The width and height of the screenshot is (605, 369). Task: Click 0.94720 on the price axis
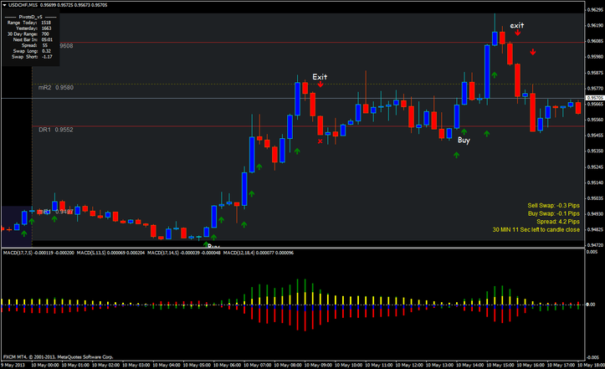[x=595, y=245]
